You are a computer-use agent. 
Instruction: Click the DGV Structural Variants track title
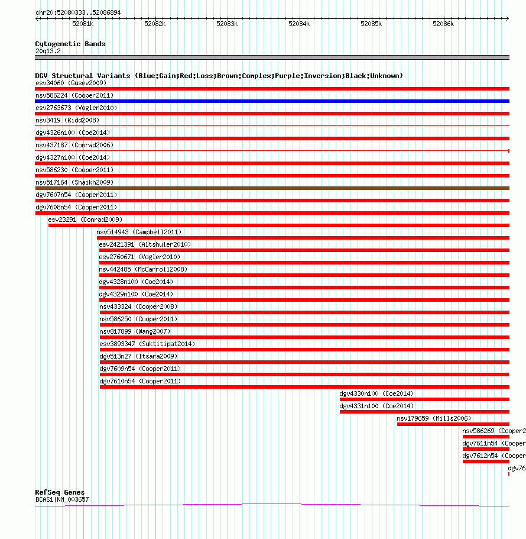[x=219, y=76]
